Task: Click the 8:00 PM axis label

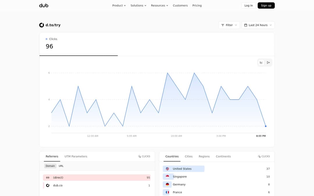Action: 261,136
